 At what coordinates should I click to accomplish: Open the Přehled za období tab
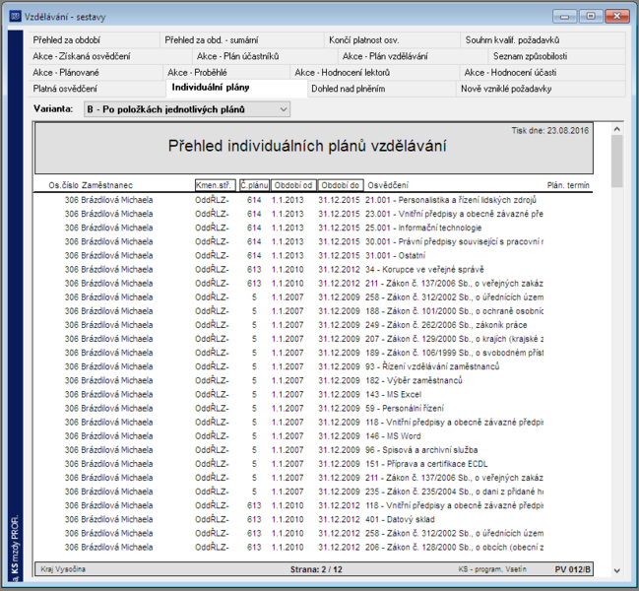94,40
